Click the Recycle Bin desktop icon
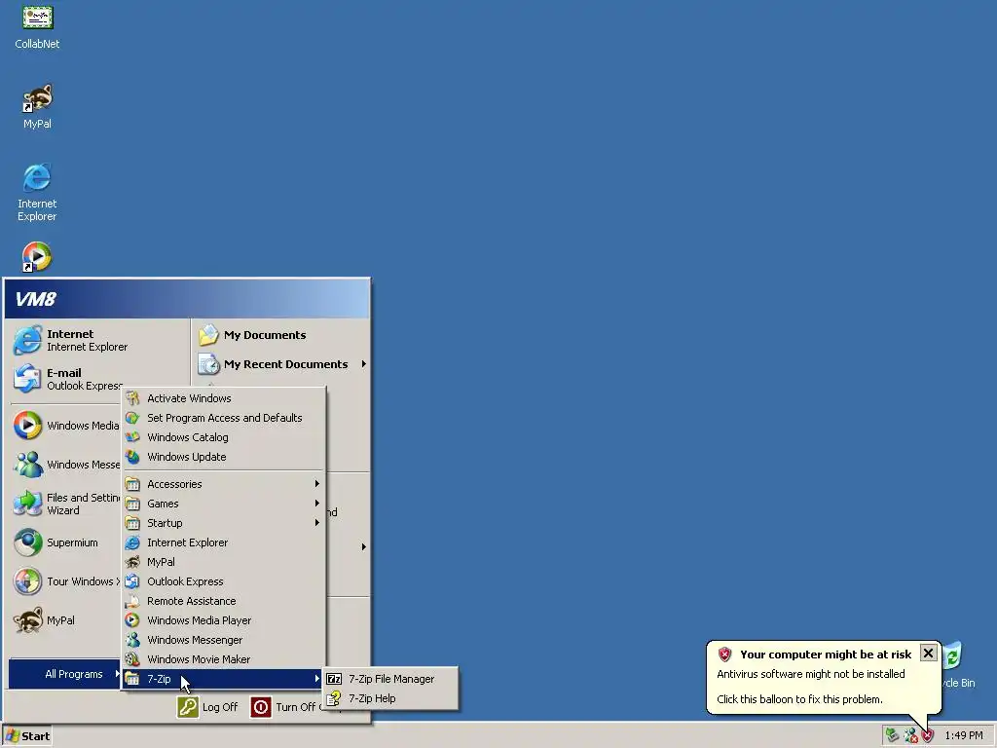The image size is (997, 748). [958, 665]
